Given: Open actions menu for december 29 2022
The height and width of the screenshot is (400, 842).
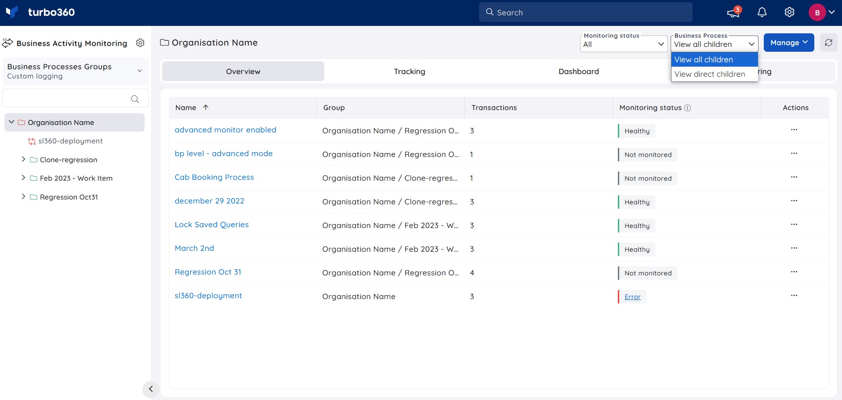Looking at the screenshot, I should coord(794,201).
